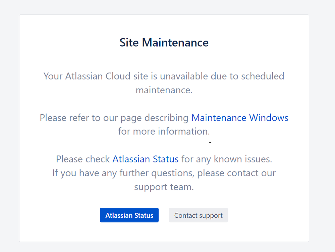Click the horizontal divider below the heading
Viewport: 335px width, 252px height.
[164, 59]
